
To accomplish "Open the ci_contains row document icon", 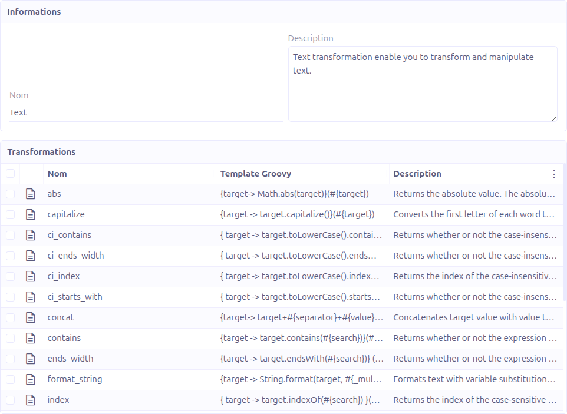I will point(31,235).
